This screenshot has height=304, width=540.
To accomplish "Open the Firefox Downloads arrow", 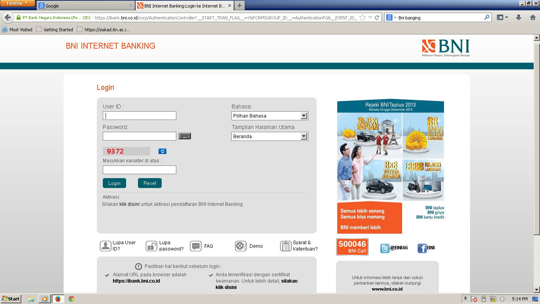I will coord(519,17).
